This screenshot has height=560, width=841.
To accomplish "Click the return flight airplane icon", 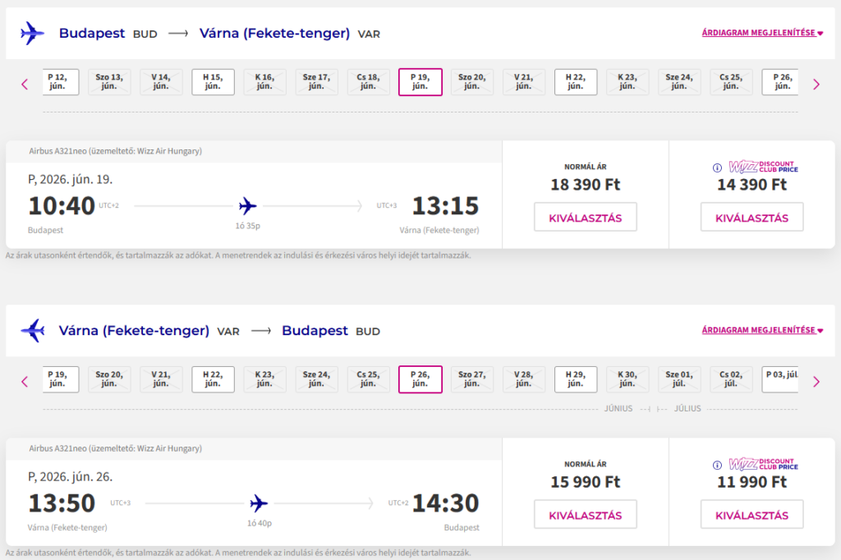I will point(33,331).
